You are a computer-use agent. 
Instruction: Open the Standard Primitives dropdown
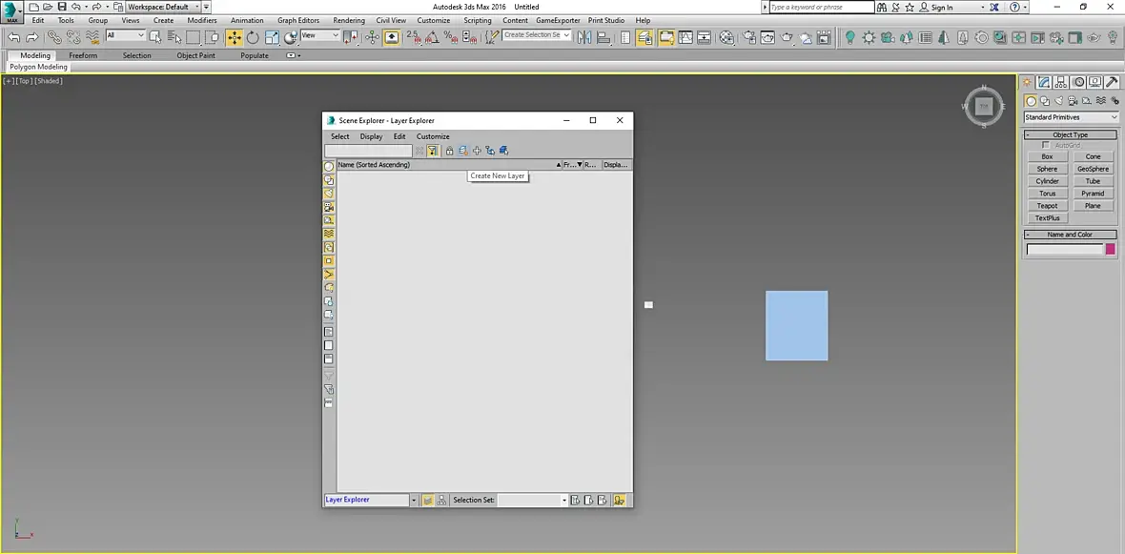point(1071,117)
